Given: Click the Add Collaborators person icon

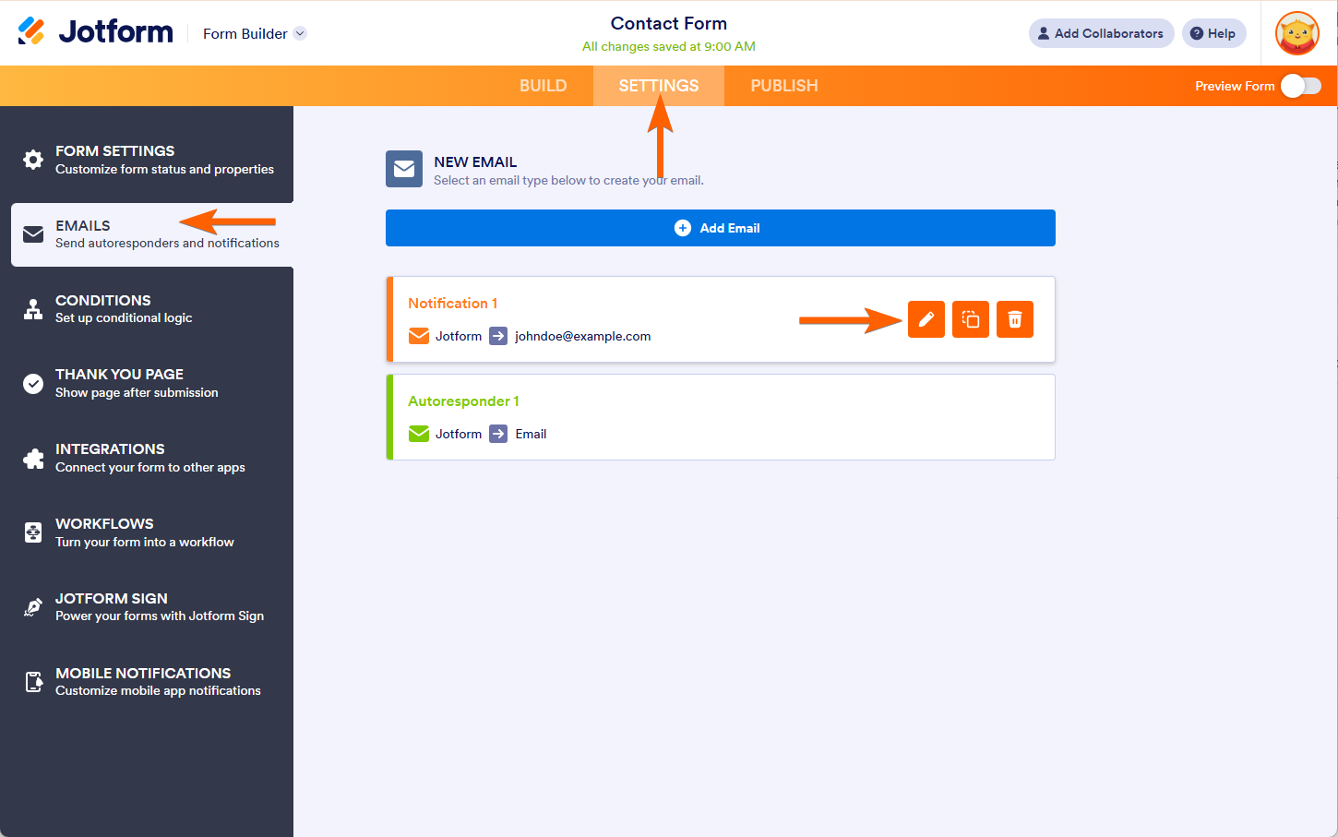Looking at the screenshot, I should [x=1044, y=33].
